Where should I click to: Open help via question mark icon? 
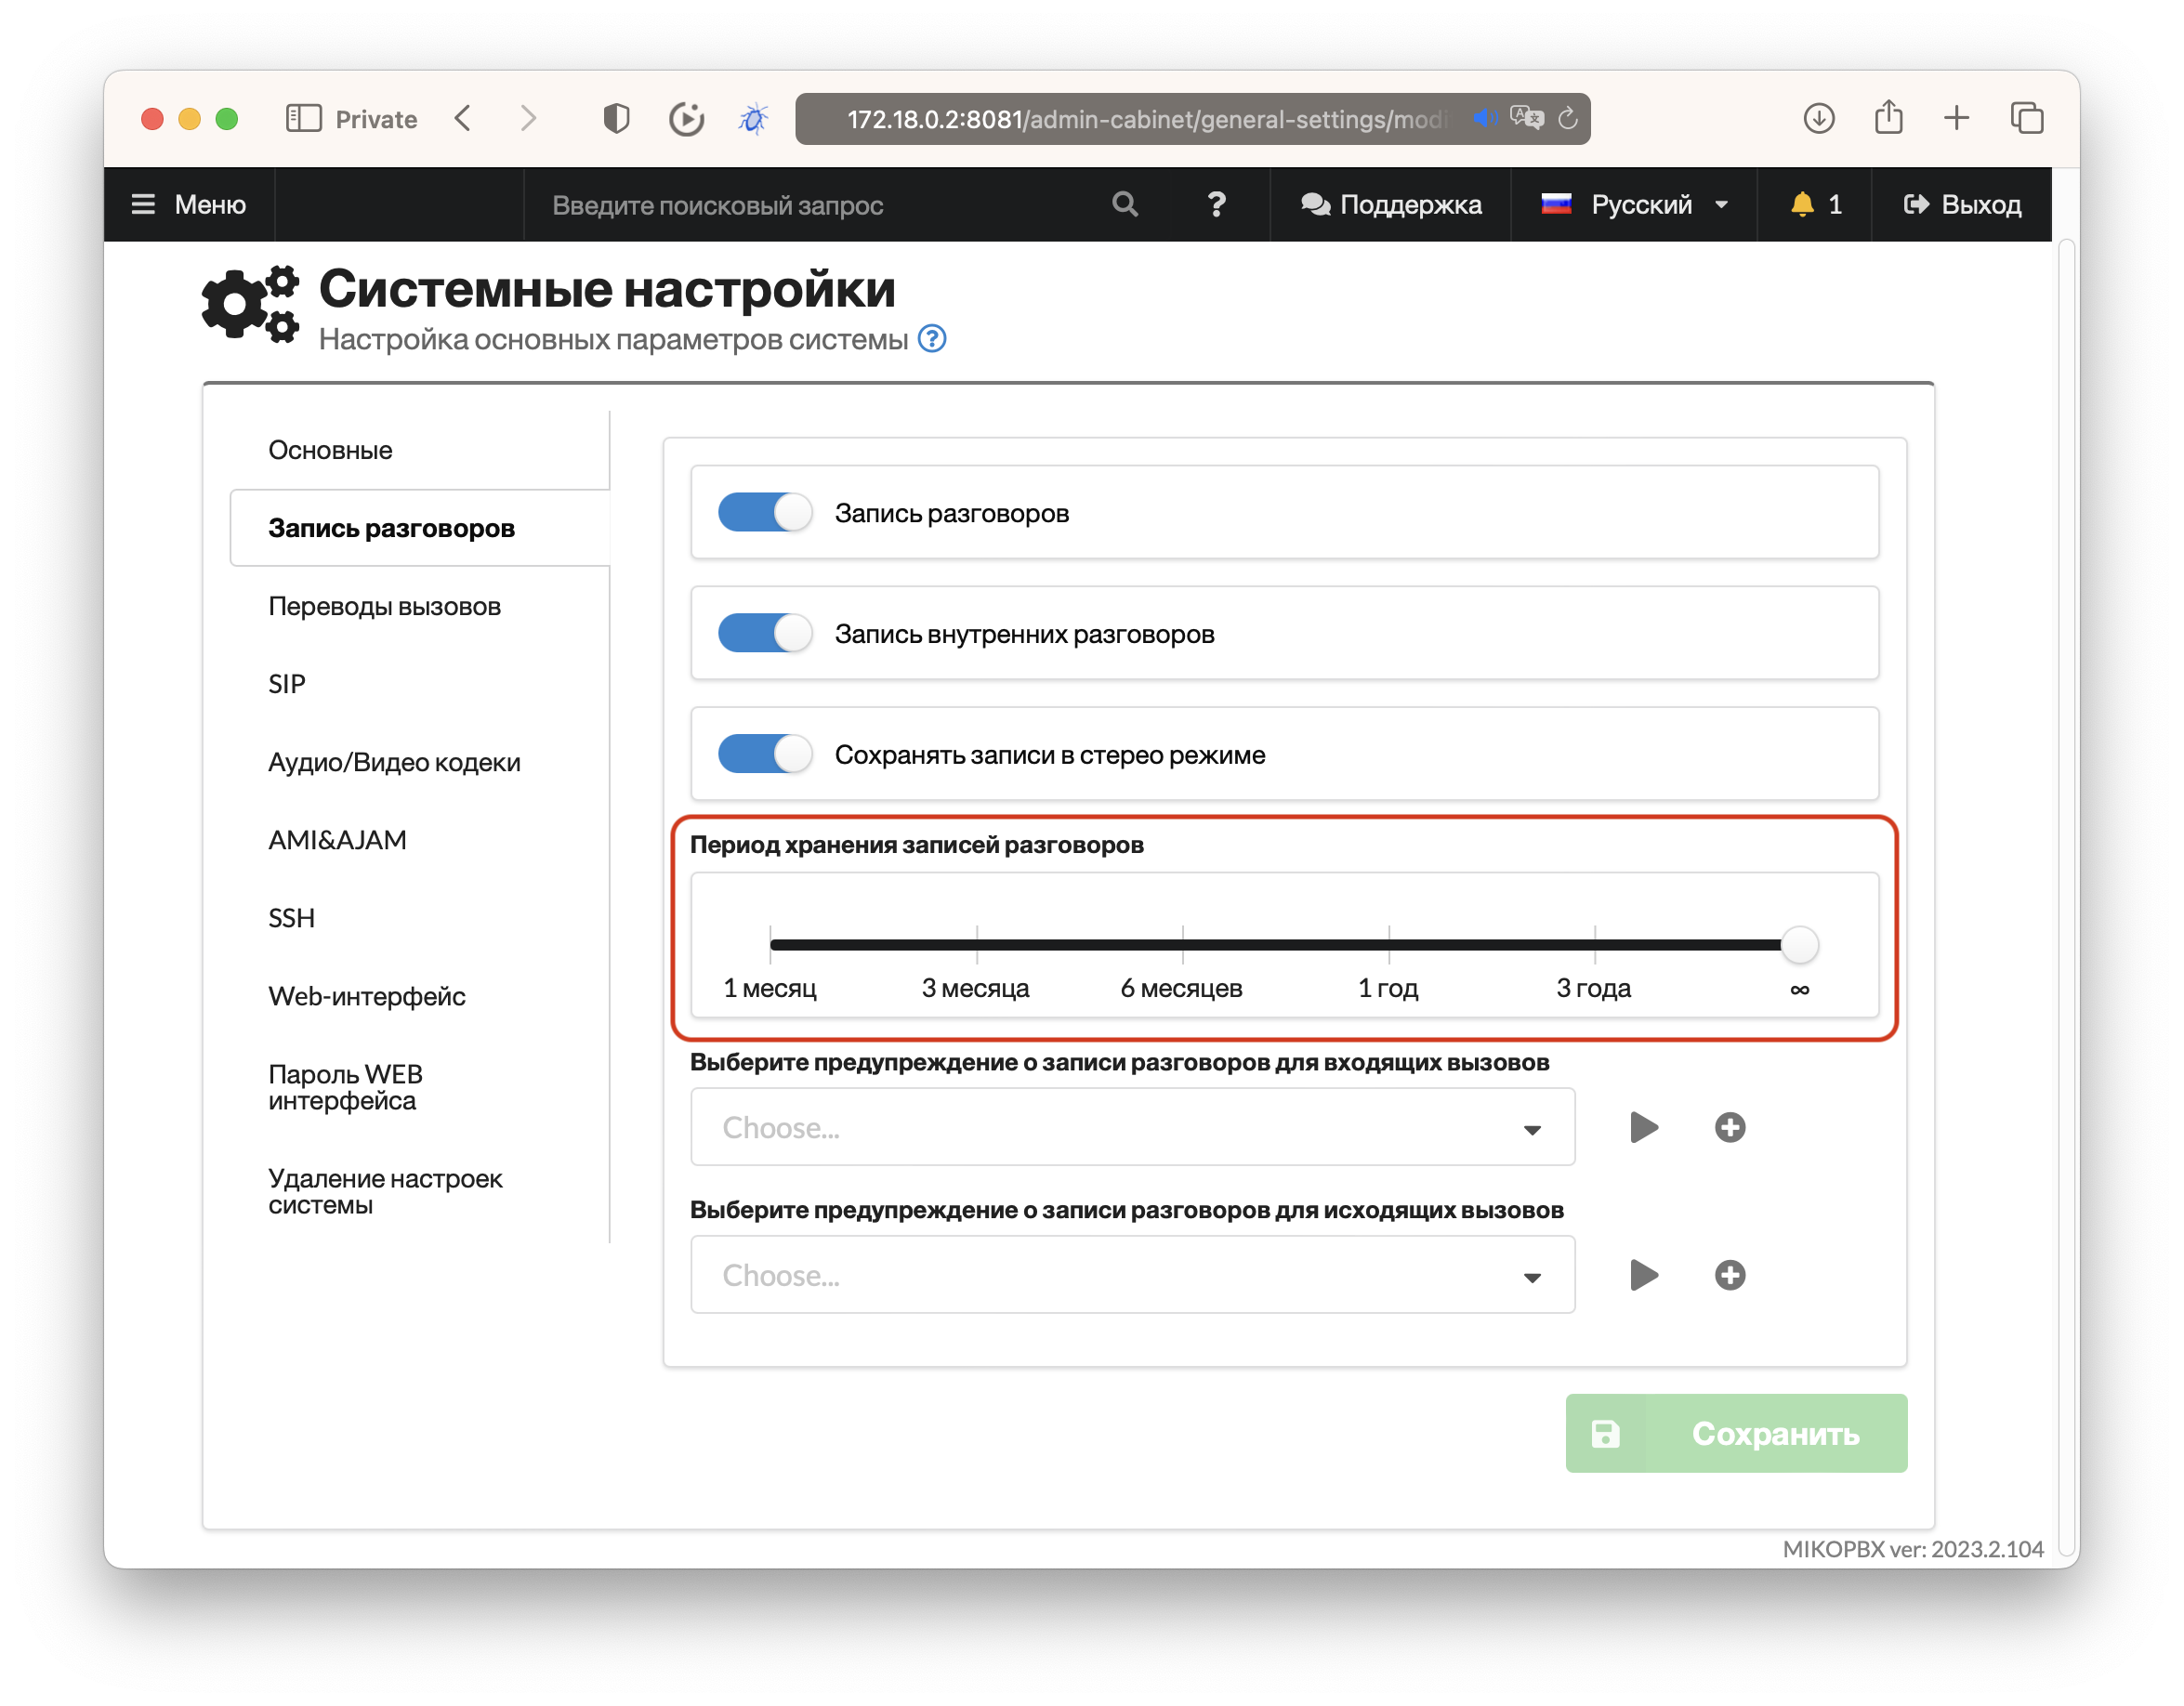1216,204
